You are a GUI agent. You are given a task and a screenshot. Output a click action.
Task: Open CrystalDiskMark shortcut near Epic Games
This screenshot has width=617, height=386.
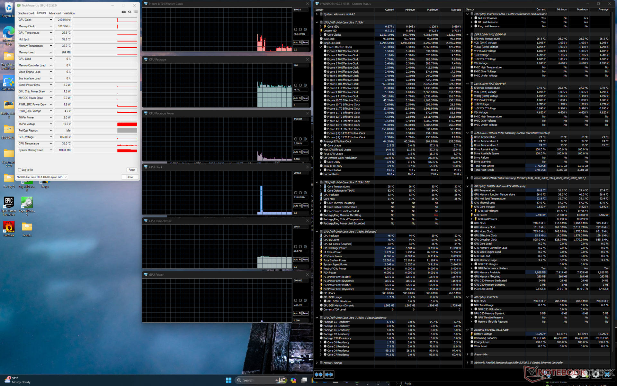click(x=27, y=206)
